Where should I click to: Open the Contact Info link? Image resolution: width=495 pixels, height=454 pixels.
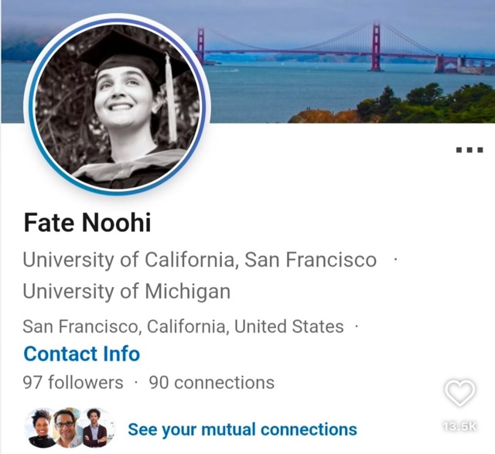81,354
